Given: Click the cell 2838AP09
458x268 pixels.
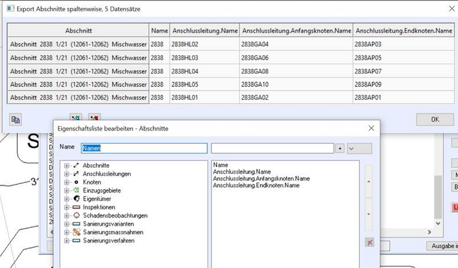Looking at the screenshot, I should point(404,84).
